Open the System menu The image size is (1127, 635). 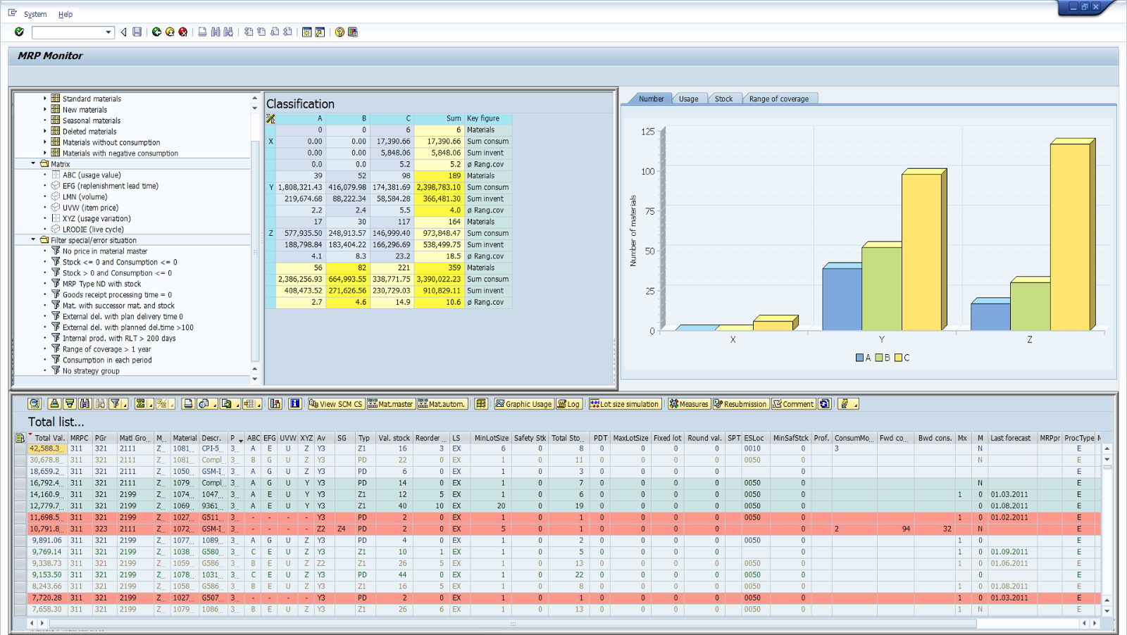(x=35, y=14)
